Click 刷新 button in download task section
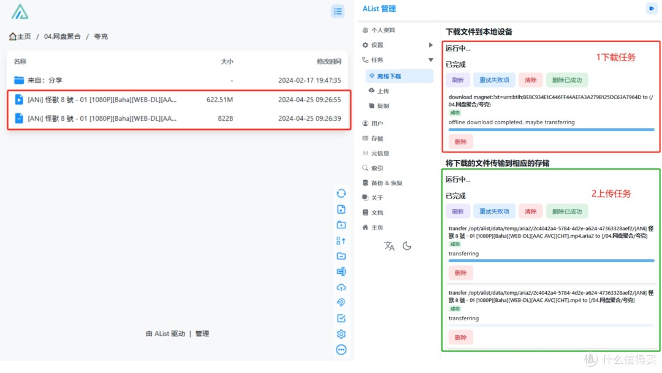This screenshot has width=662, height=373. point(458,80)
